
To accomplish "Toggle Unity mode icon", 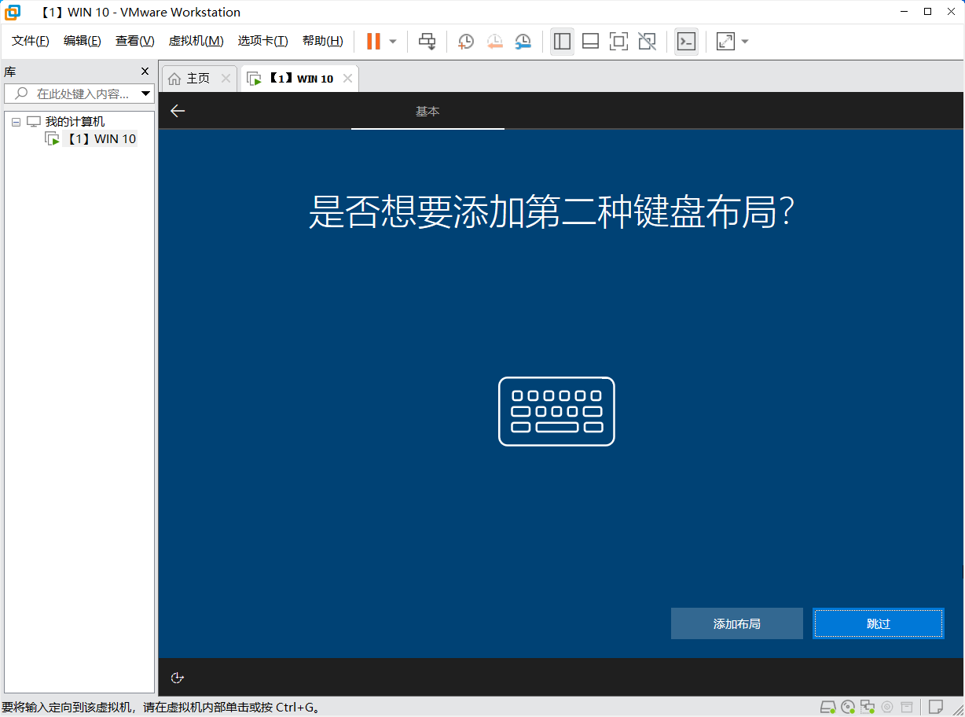I will click(647, 42).
